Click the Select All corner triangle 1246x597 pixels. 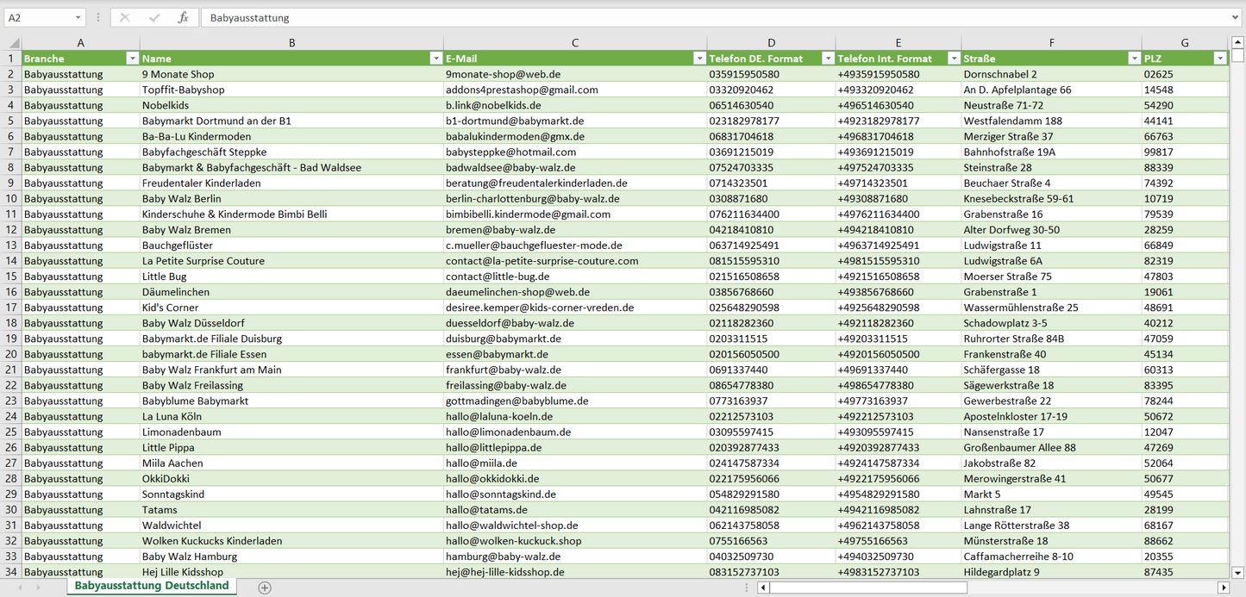coord(14,43)
